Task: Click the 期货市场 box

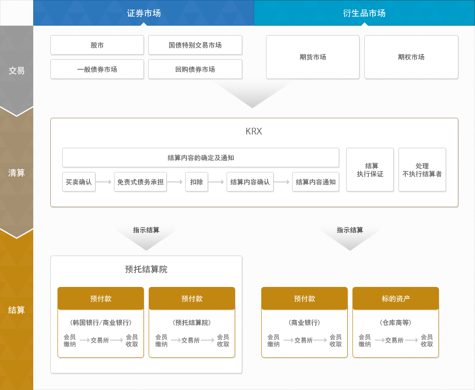Action: (313, 57)
